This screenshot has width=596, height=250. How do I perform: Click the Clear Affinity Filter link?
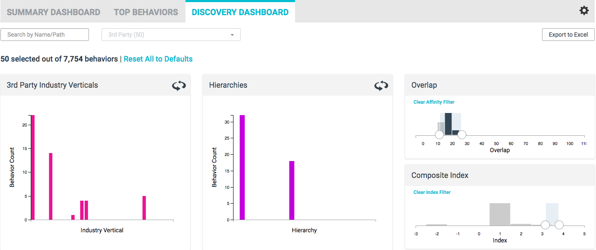(434, 102)
